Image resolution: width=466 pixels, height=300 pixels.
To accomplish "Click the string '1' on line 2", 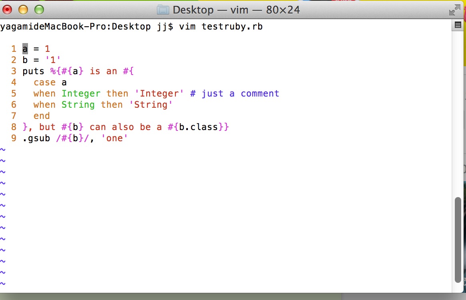I will (53, 60).
